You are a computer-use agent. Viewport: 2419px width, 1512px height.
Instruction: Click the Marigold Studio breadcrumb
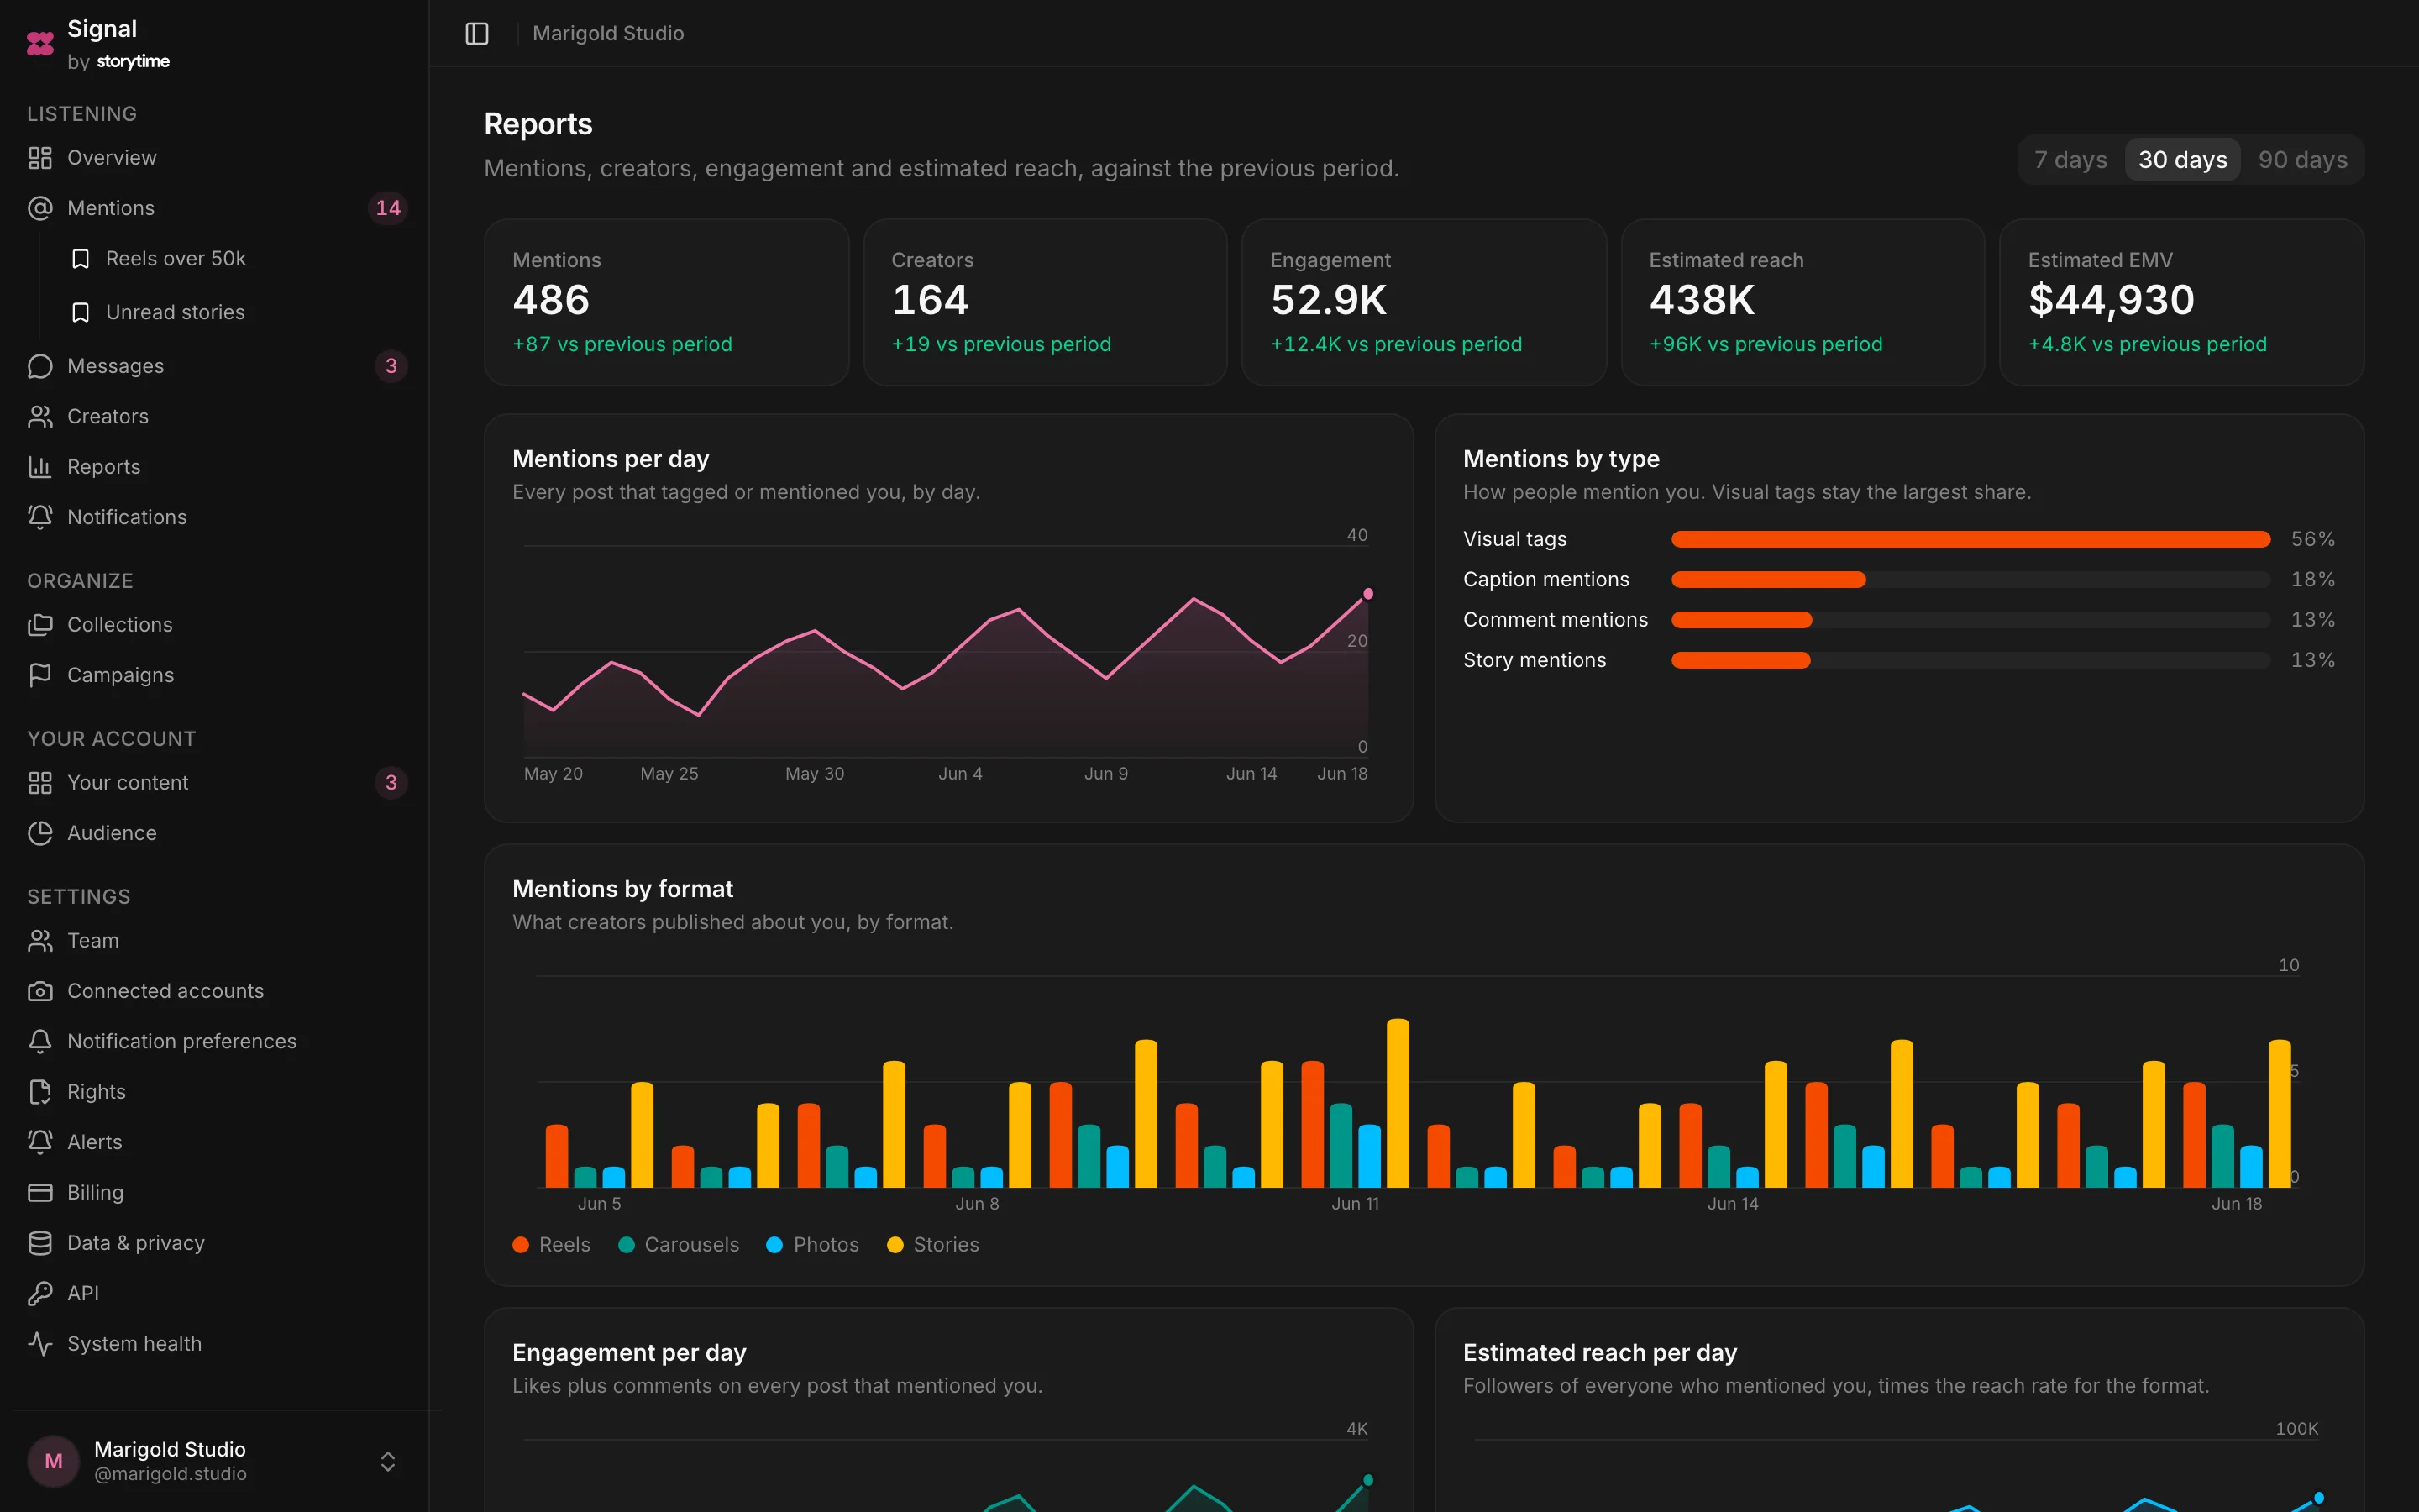[x=608, y=33]
